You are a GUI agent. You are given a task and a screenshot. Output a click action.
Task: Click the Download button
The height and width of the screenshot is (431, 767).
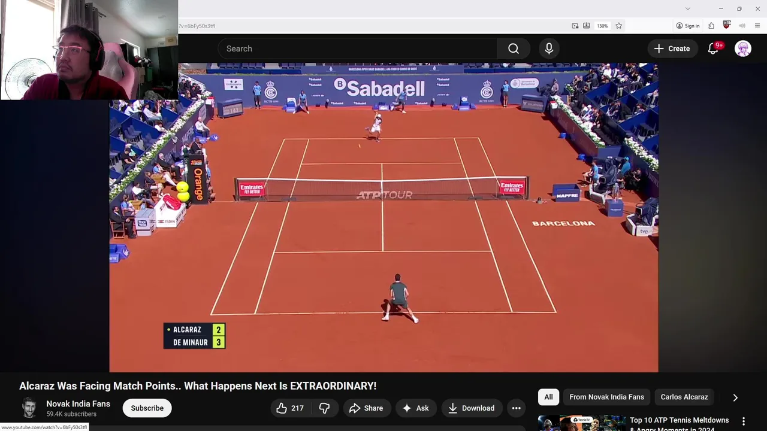point(472,408)
